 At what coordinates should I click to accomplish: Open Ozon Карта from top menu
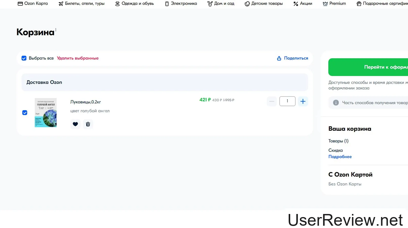pos(33,4)
